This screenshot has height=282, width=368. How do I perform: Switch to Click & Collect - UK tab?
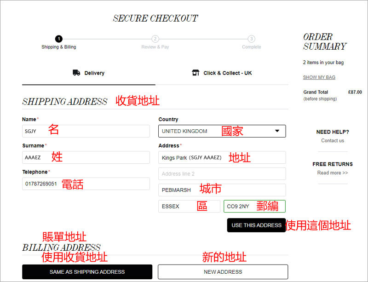click(x=222, y=73)
